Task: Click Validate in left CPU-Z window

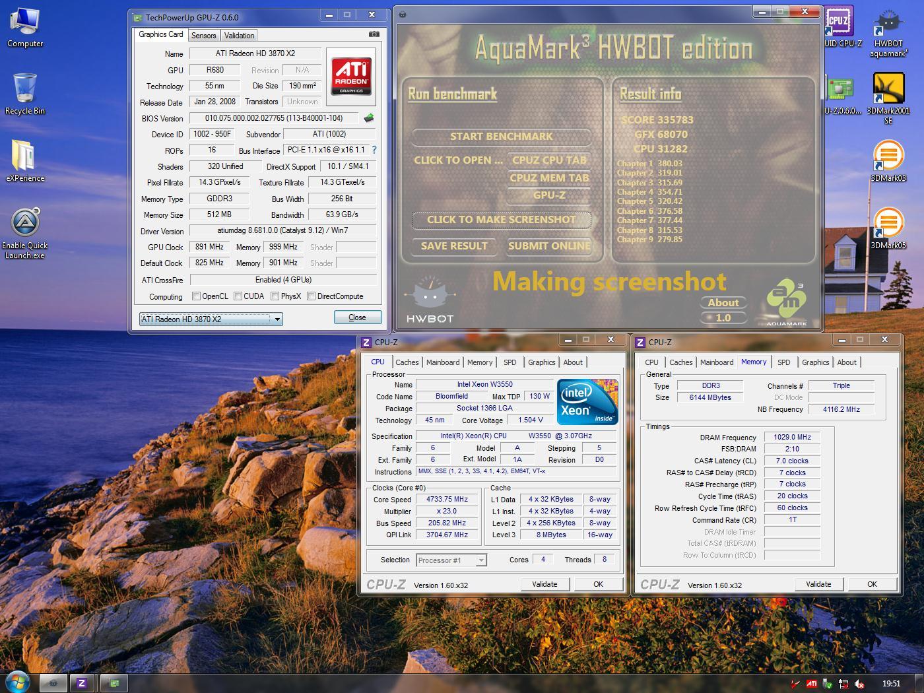Action: (x=544, y=584)
